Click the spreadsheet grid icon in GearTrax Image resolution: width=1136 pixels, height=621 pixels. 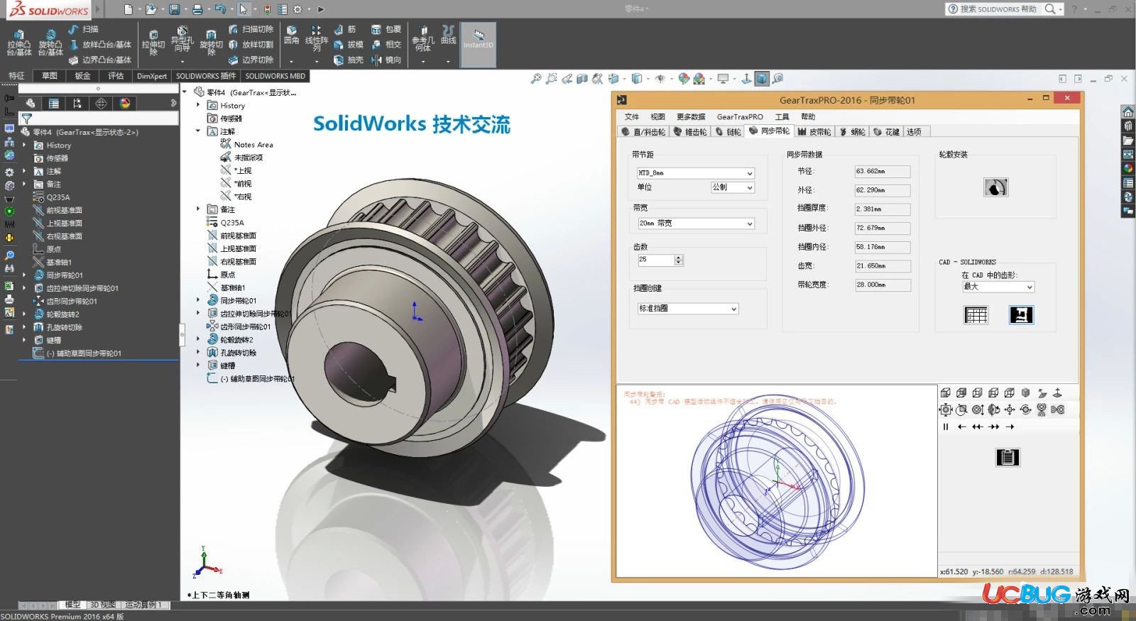click(x=976, y=314)
